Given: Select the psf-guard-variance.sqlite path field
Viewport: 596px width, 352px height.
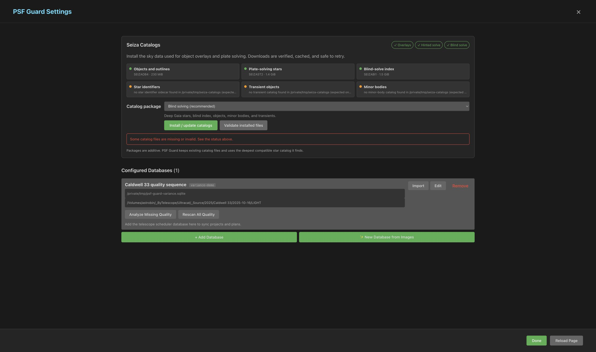Looking at the screenshot, I should coord(265,194).
